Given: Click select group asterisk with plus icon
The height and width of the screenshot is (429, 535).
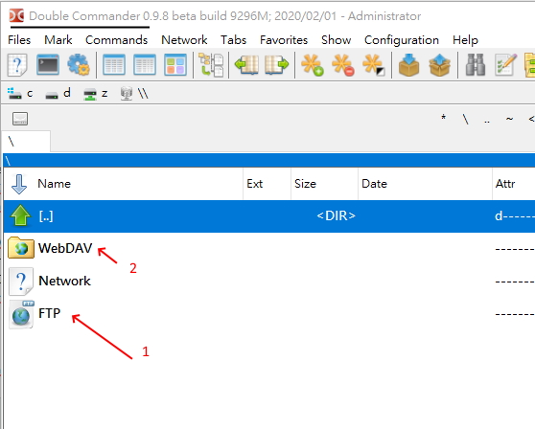Looking at the screenshot, I should click(x=312, y=65).
